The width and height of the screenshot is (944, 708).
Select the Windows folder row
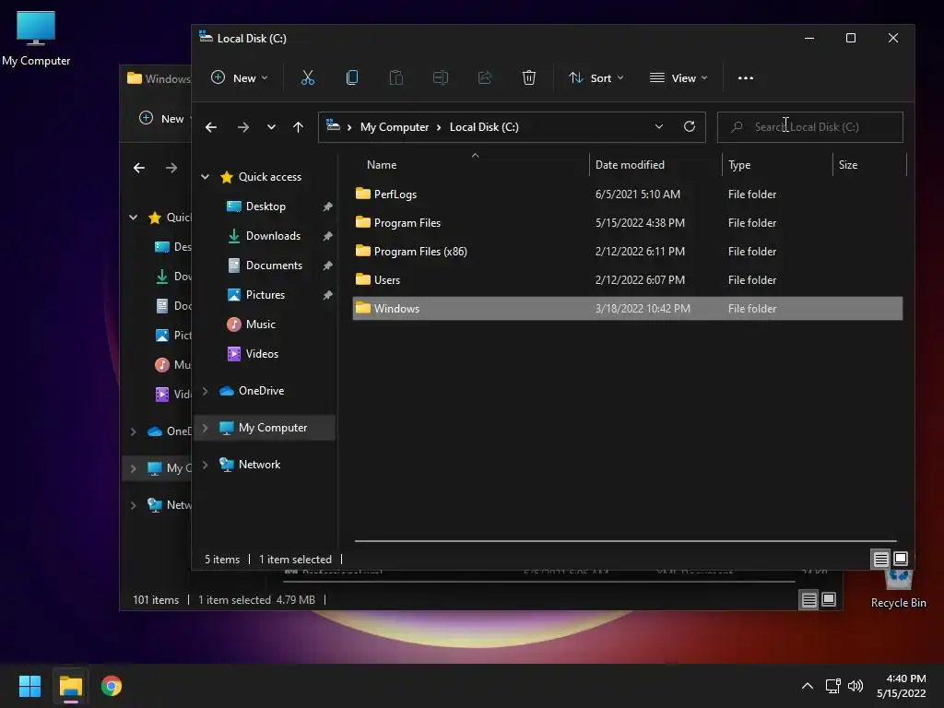pos(627,309)
